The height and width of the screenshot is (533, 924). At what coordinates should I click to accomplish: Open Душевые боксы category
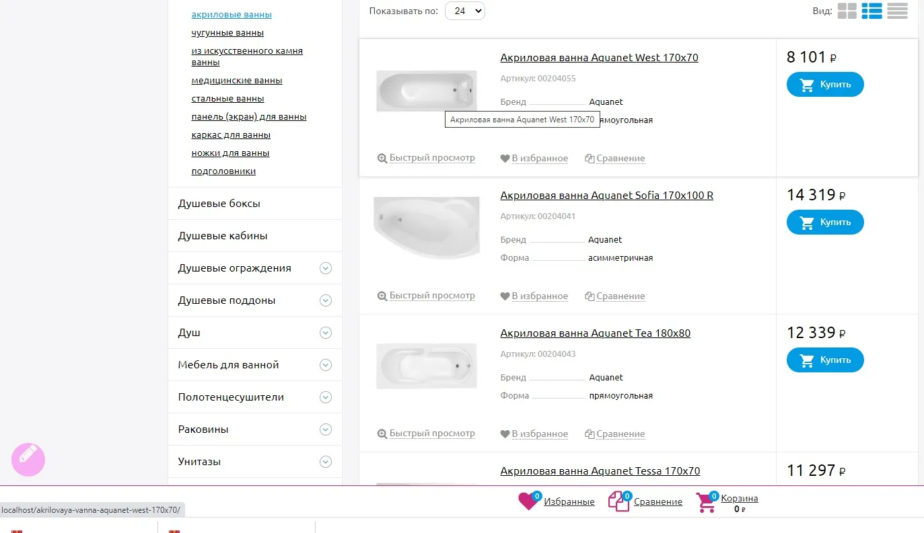[x=219, y=204]
